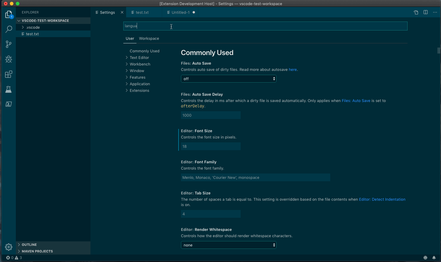The image size is (441, 262).
Task: Expand the Window settings category
Action: pyautogui.click(x=137, y=71)
